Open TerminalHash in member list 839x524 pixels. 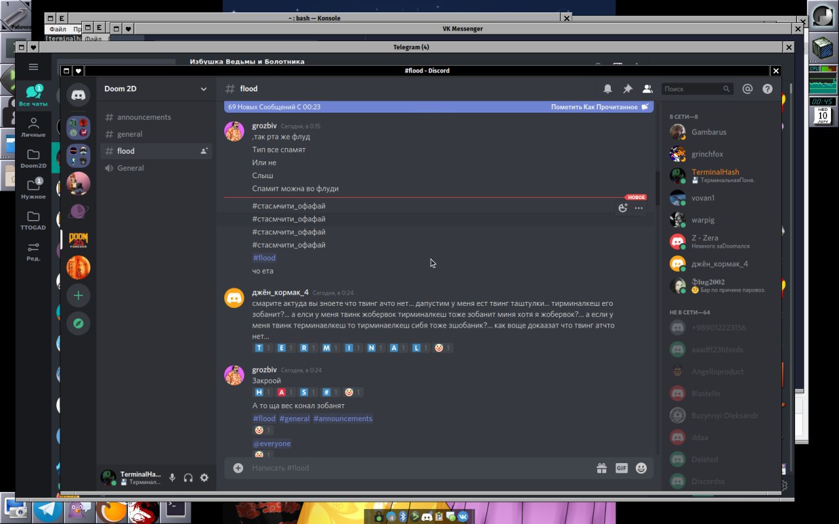(x=720, y=176)
